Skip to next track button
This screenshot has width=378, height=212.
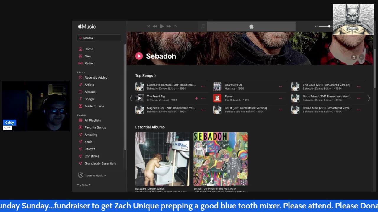click(169, 26)
